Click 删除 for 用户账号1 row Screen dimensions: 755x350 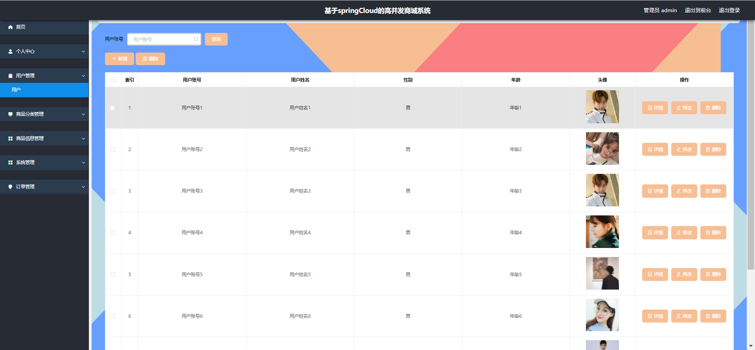coord(713,108)
